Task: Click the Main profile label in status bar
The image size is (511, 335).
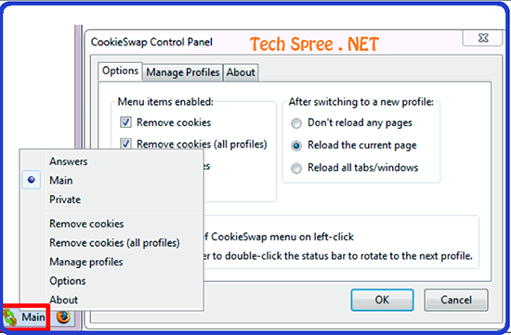Action: click(33, 317)
